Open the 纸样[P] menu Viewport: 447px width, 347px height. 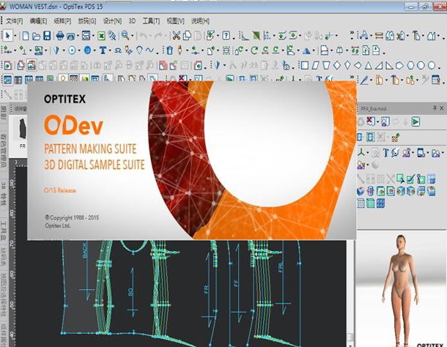tap(62, 21)
